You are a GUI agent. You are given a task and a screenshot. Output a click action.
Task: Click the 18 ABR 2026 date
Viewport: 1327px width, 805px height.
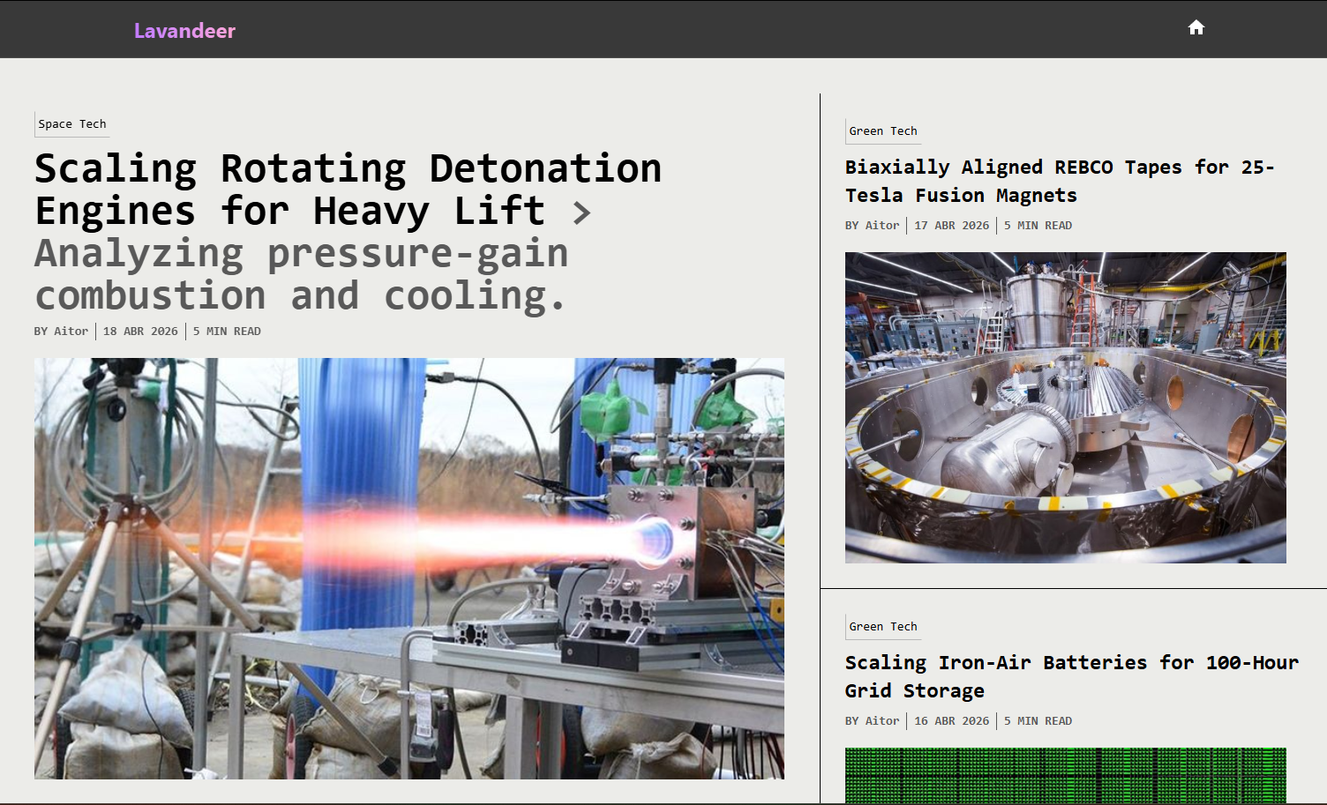(140, 332)
